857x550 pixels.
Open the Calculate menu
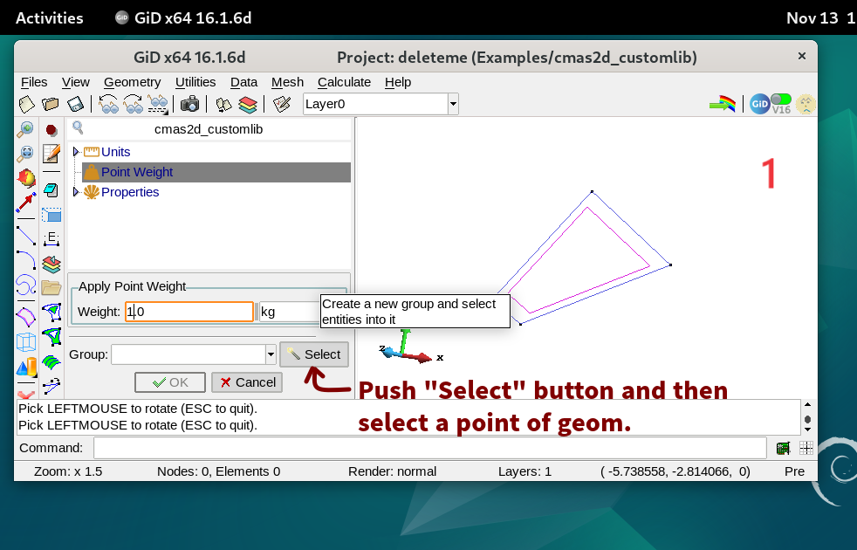click(x=345, y=82)
